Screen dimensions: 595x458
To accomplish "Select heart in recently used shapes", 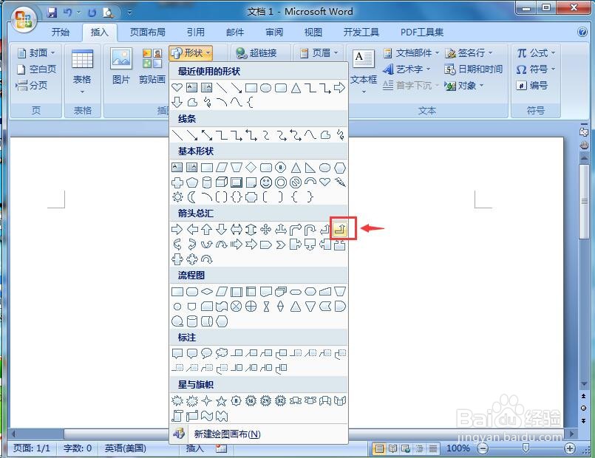I will pyautogui.click(x=177, y=88).
